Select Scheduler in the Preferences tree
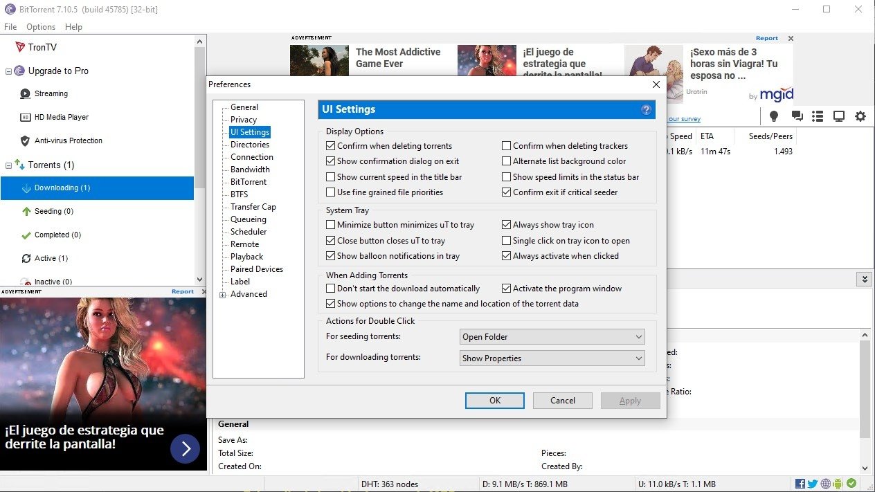The width and height of the screenshot is (875, 492). (249, 232)
